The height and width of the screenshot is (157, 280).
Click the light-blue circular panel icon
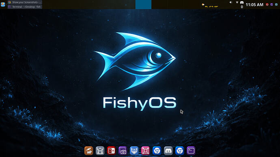[276, 4]
